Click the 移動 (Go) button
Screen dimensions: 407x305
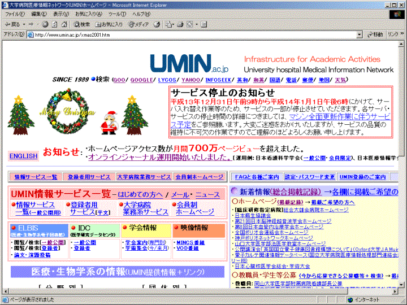coord(374,34)
